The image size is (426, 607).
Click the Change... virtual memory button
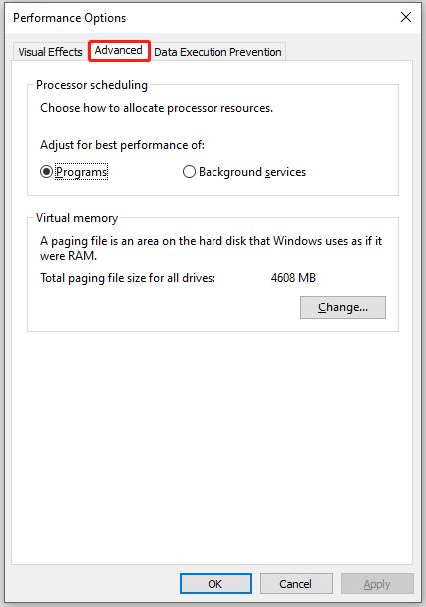pos(343,307)
